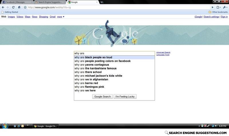Viewport: 229px width, 136px height.
Task: Click the Google snowboarder doodle logo
Action: tap(114, 34)
